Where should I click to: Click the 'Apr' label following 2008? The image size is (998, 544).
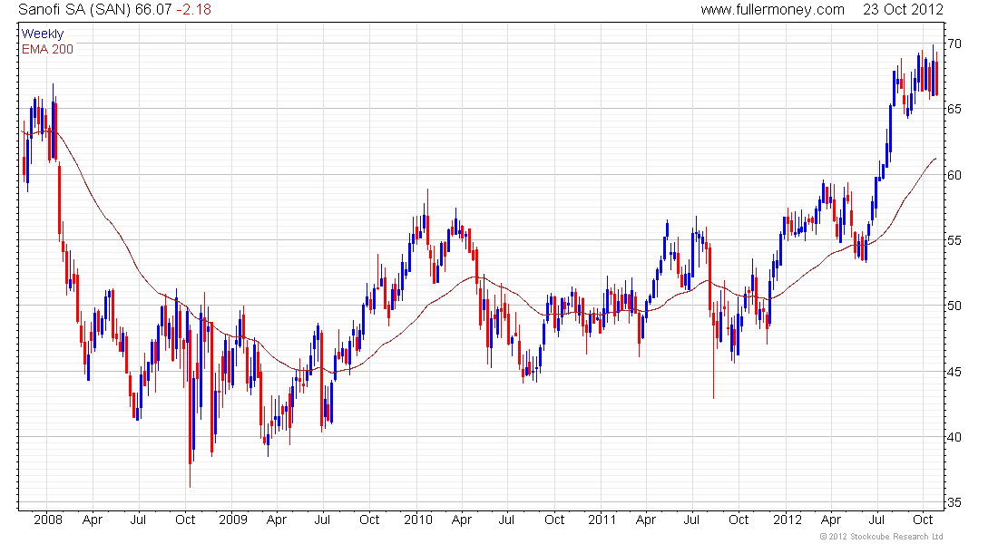[x=93, y=520]
